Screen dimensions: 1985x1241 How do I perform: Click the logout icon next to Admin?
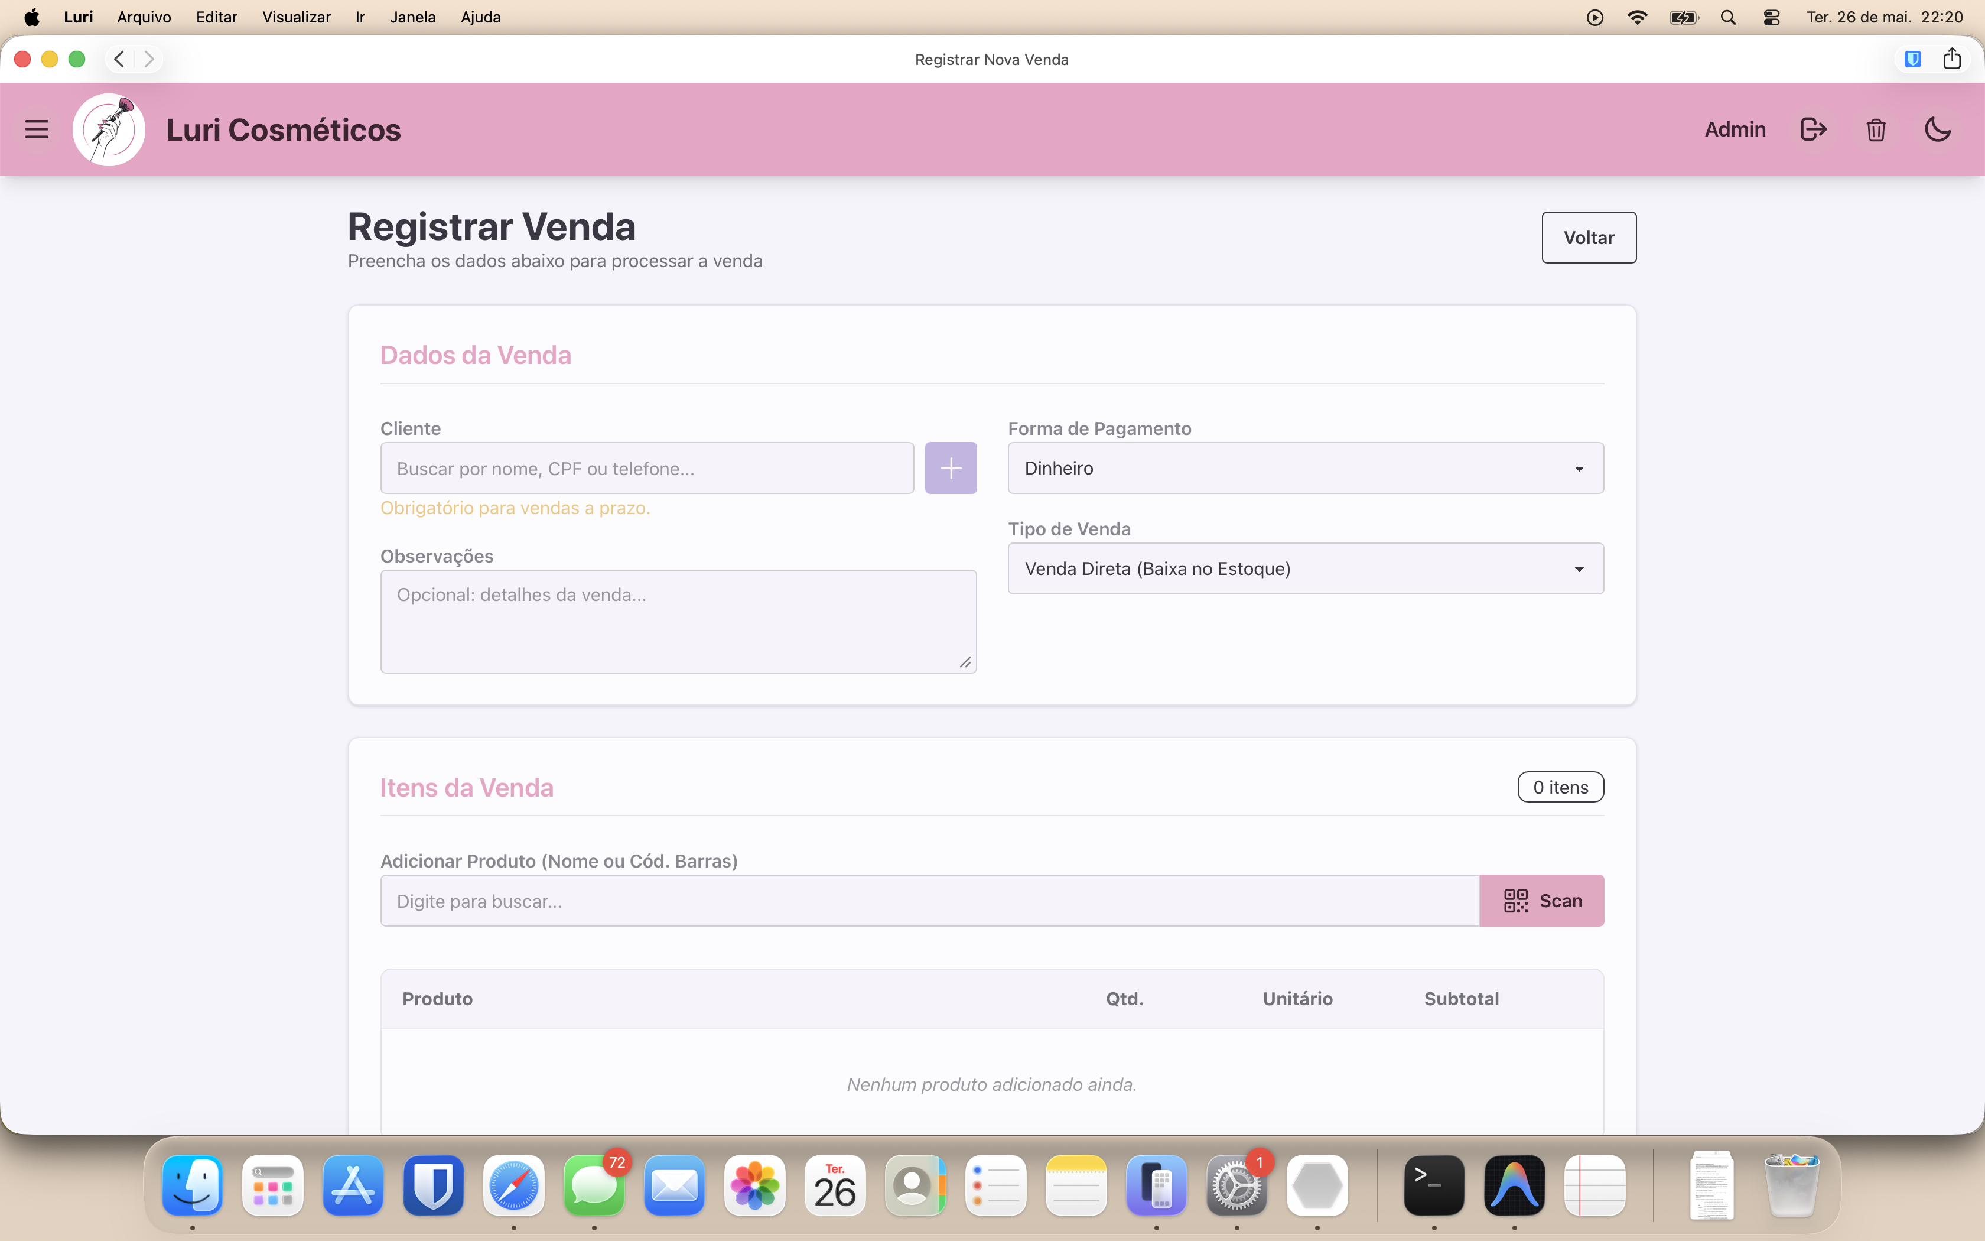[x=1812, y=129]
